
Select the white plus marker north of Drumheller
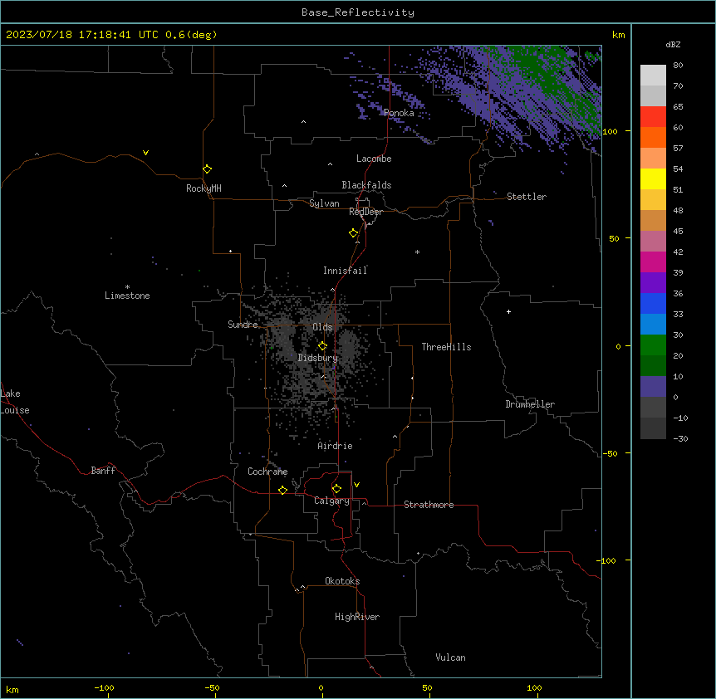(508, 311)
